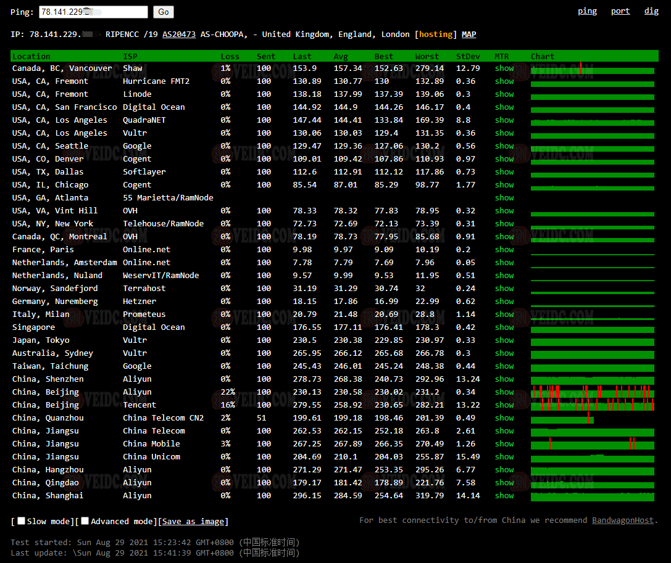Enable the Slow mode checkbox

click(22, 521)
